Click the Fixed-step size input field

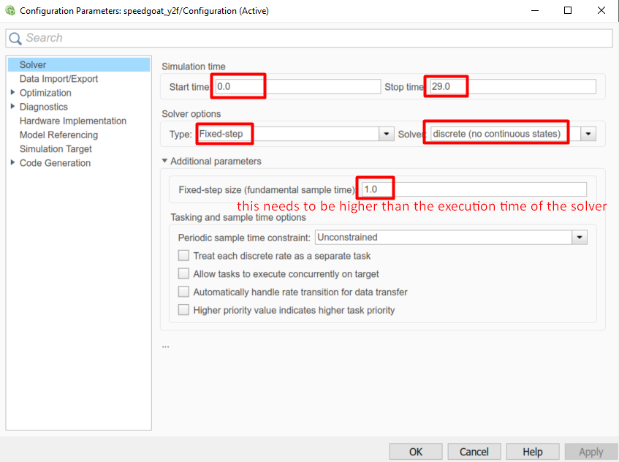474,189
